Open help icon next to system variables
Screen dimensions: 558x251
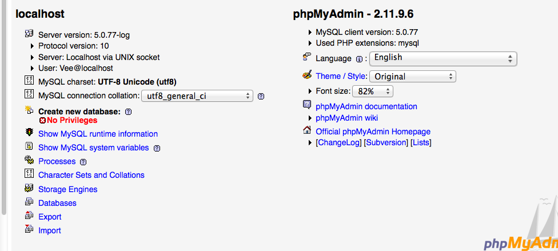pyautogui.click(x=157, y=148)
